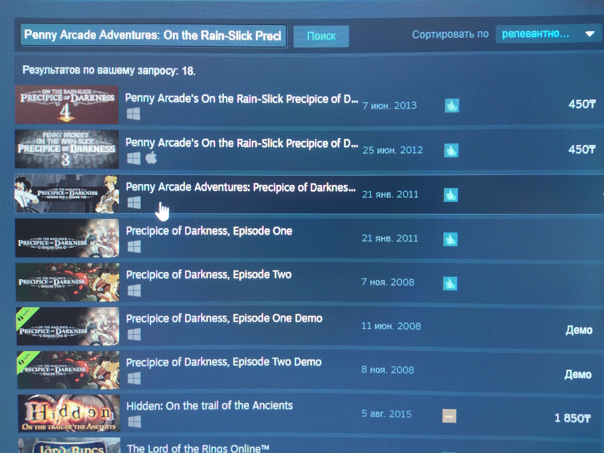The image size is (604, 453).
Task: Click Windows icon under Penny Arcade Adventures bundle
Action: point(134,203)
